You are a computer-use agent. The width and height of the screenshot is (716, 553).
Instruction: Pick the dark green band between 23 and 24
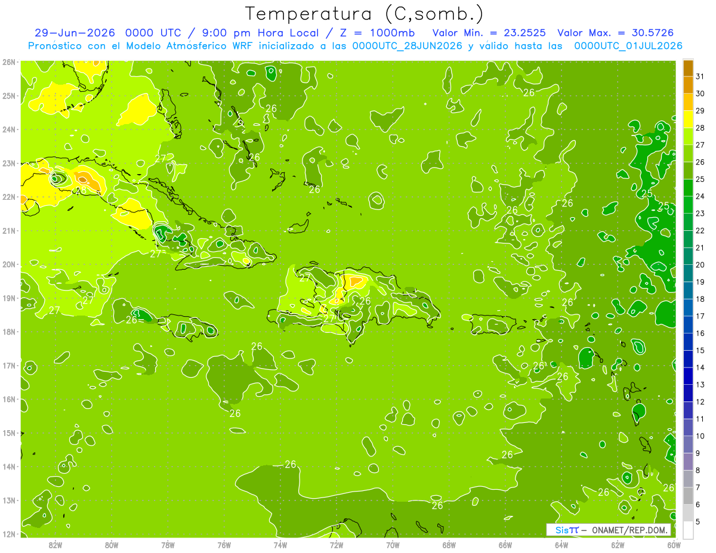(x=688, y=205)
